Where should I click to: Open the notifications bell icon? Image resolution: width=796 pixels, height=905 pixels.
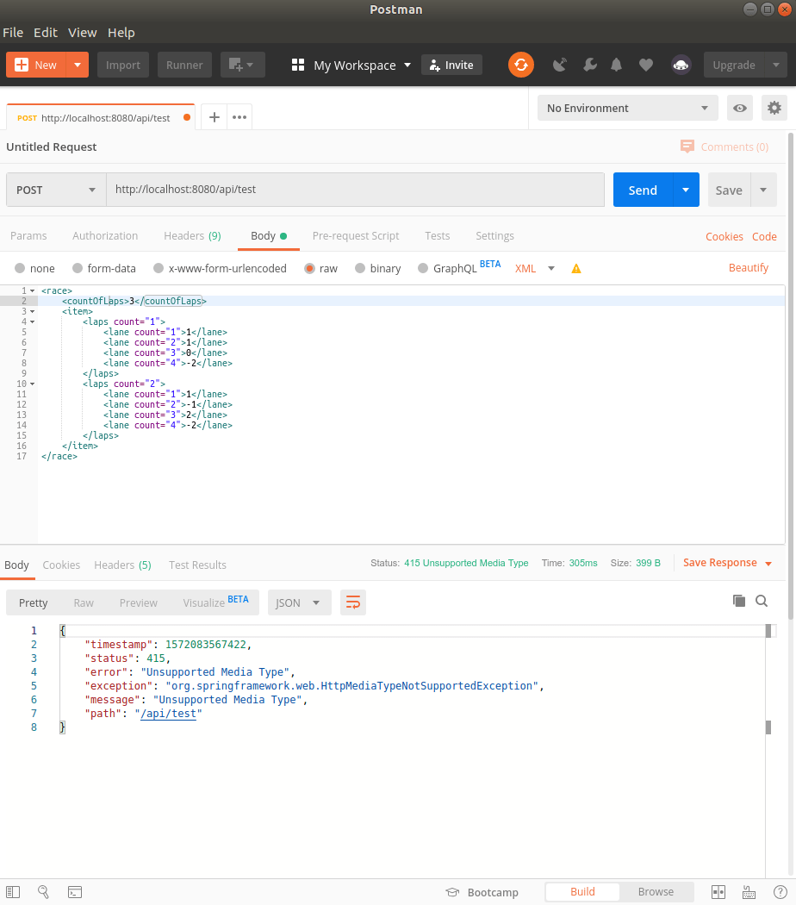(616, 65)
